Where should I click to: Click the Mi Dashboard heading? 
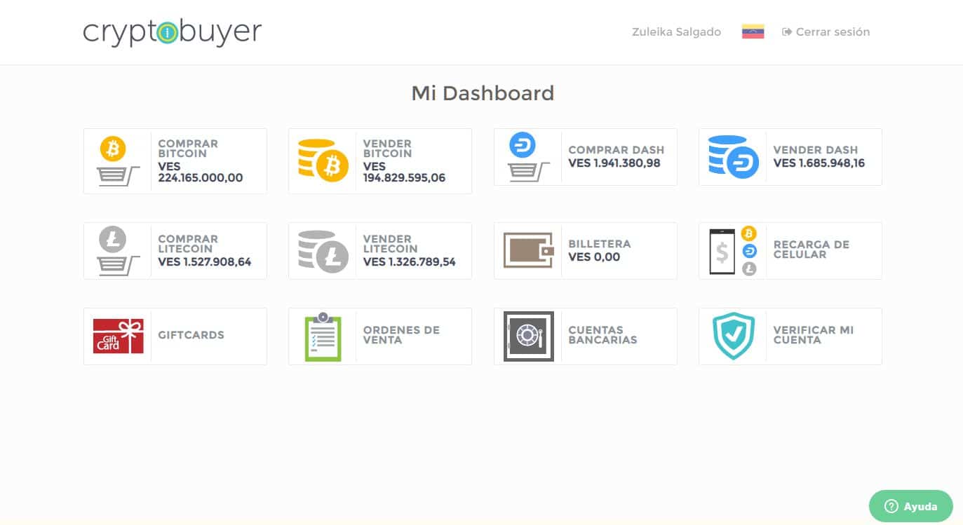483,93
